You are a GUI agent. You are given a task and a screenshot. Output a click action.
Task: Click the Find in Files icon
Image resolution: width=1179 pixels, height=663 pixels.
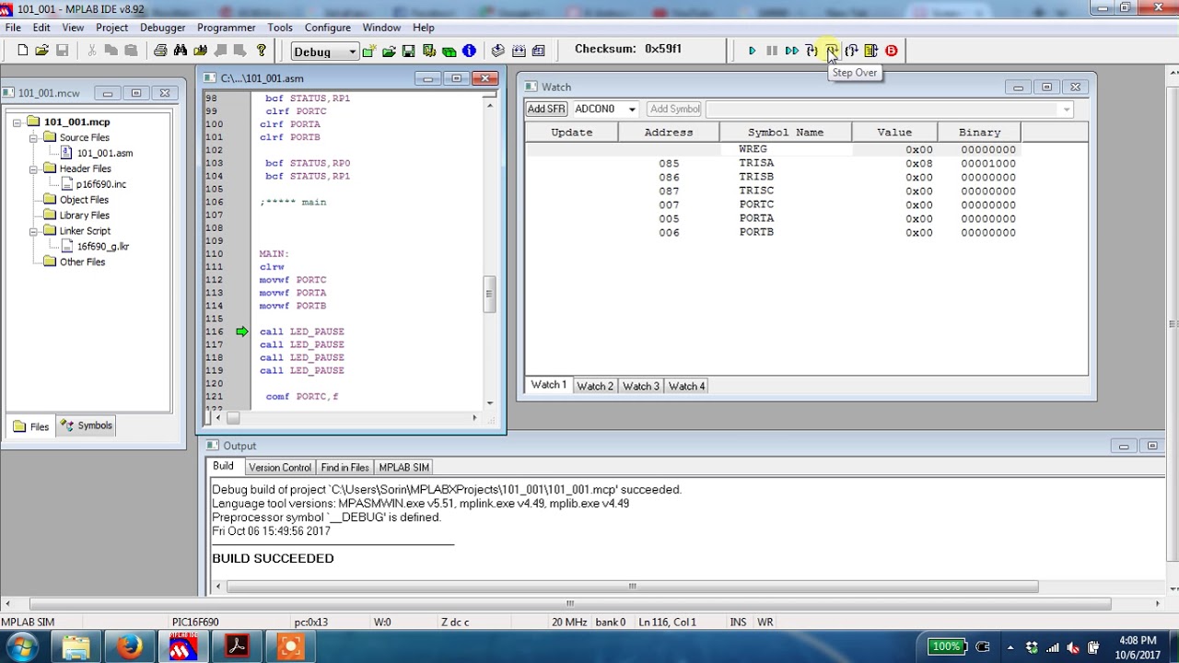(200, 51)
